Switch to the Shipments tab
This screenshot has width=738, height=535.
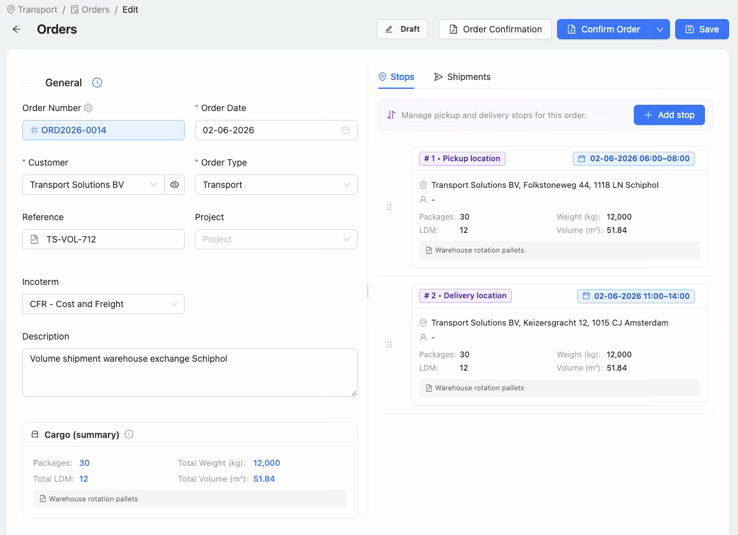click(462, 77)
